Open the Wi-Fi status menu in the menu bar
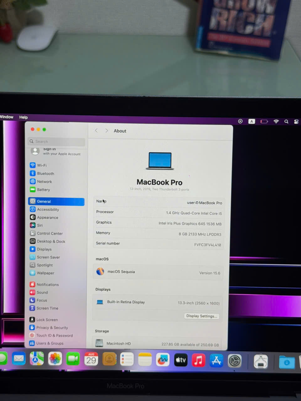This screenshot has width=301, height=401. coord(276,121)
